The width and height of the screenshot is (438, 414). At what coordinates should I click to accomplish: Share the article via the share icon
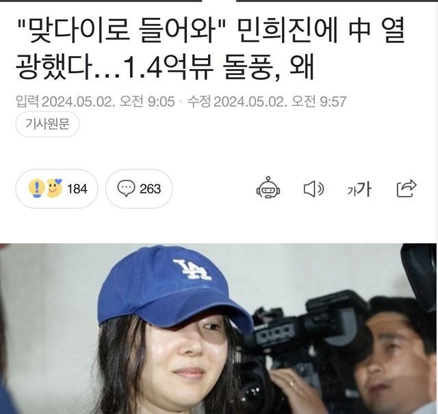[407, 188]
